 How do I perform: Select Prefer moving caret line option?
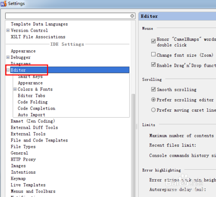tap(153, 110)
